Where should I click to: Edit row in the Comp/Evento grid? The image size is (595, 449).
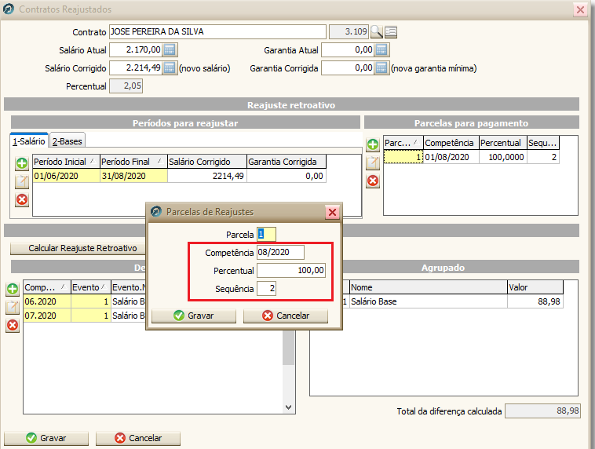coord(13,307)
